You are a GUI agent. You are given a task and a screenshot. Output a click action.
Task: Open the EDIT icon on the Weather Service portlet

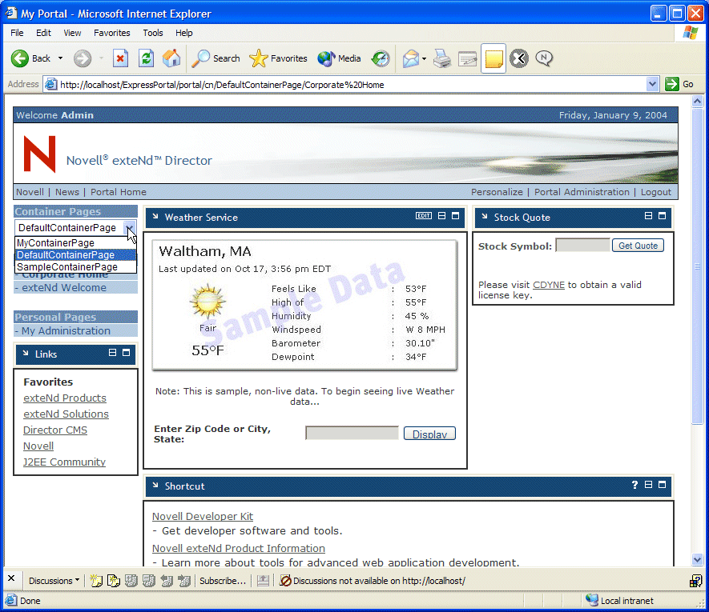click(423, 216)
